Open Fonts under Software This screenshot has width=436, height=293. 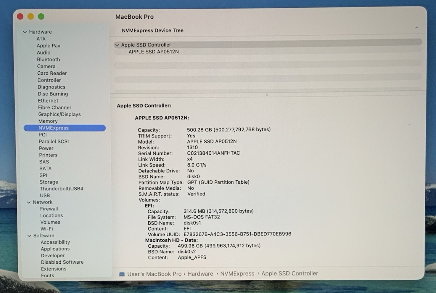coord(48,275)
